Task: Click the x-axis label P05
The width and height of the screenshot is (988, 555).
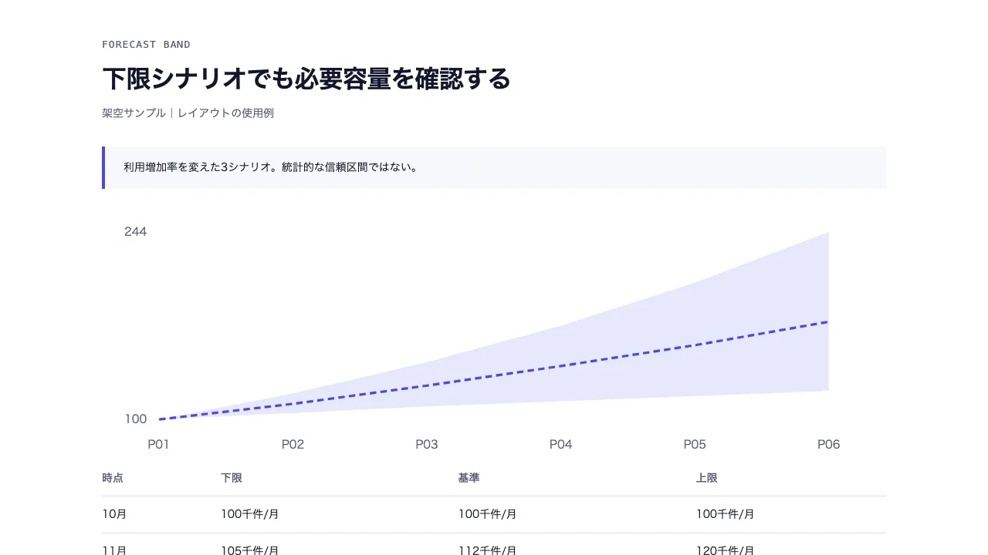Action: 695,445
